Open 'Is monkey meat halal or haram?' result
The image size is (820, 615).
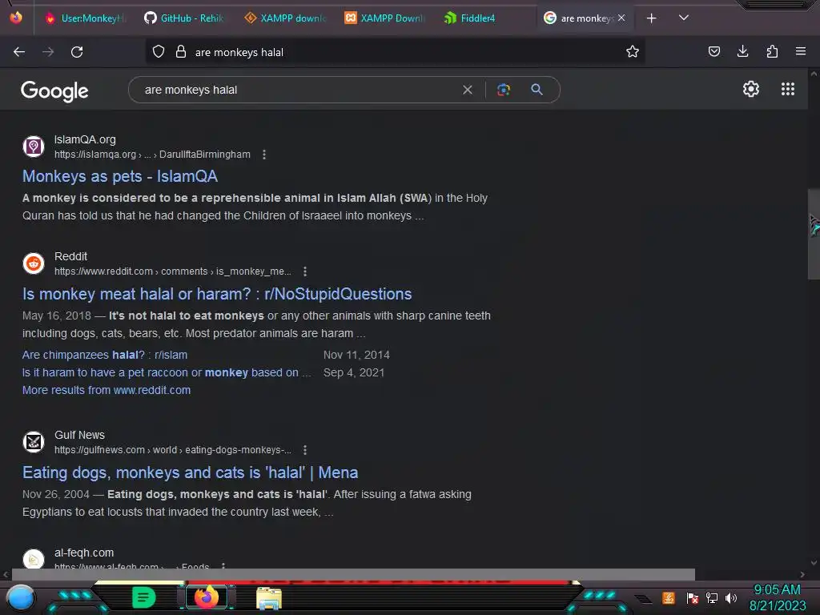(x=217, y=294)
